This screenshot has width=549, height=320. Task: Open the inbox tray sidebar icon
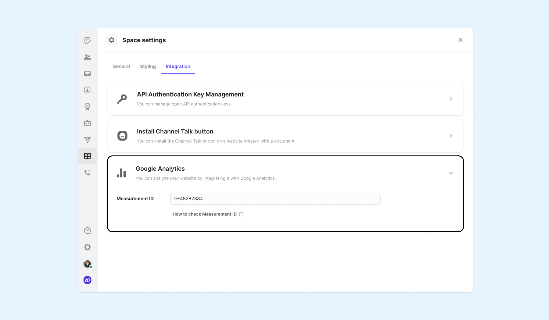(88, 73)
